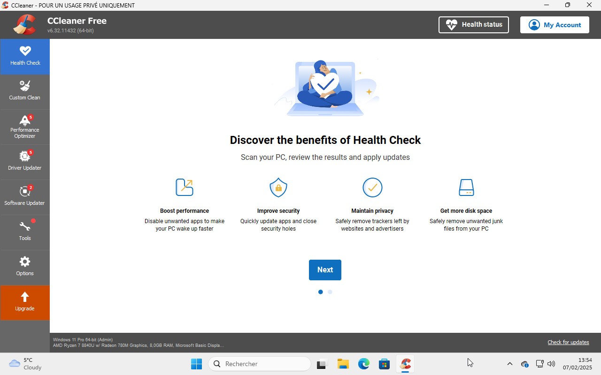
Task: Expand hidden icons in the system tray
Action: point(509,363)
